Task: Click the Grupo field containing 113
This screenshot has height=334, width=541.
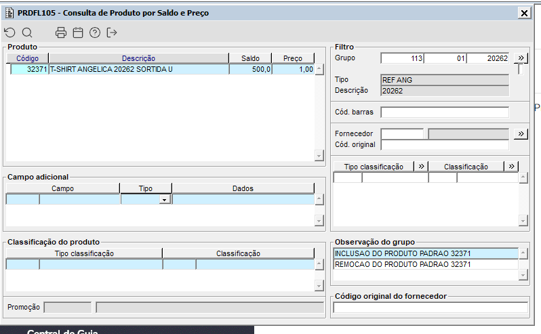Action: point(402,58)
